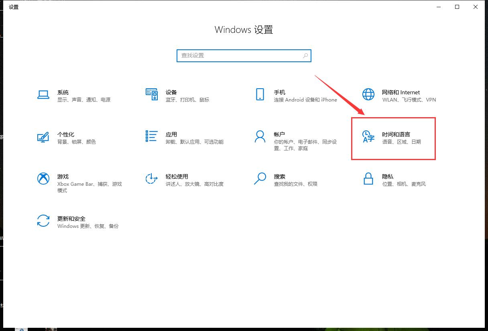Click the text WLAN、飞行模式、VPN
Screen dimensions: 488x331
(x=409, y=100)
